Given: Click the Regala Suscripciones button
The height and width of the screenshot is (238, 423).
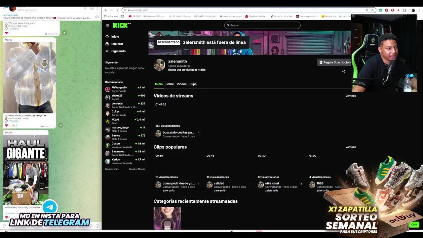Looking at the screenshot, I should (x=334, y=62).
